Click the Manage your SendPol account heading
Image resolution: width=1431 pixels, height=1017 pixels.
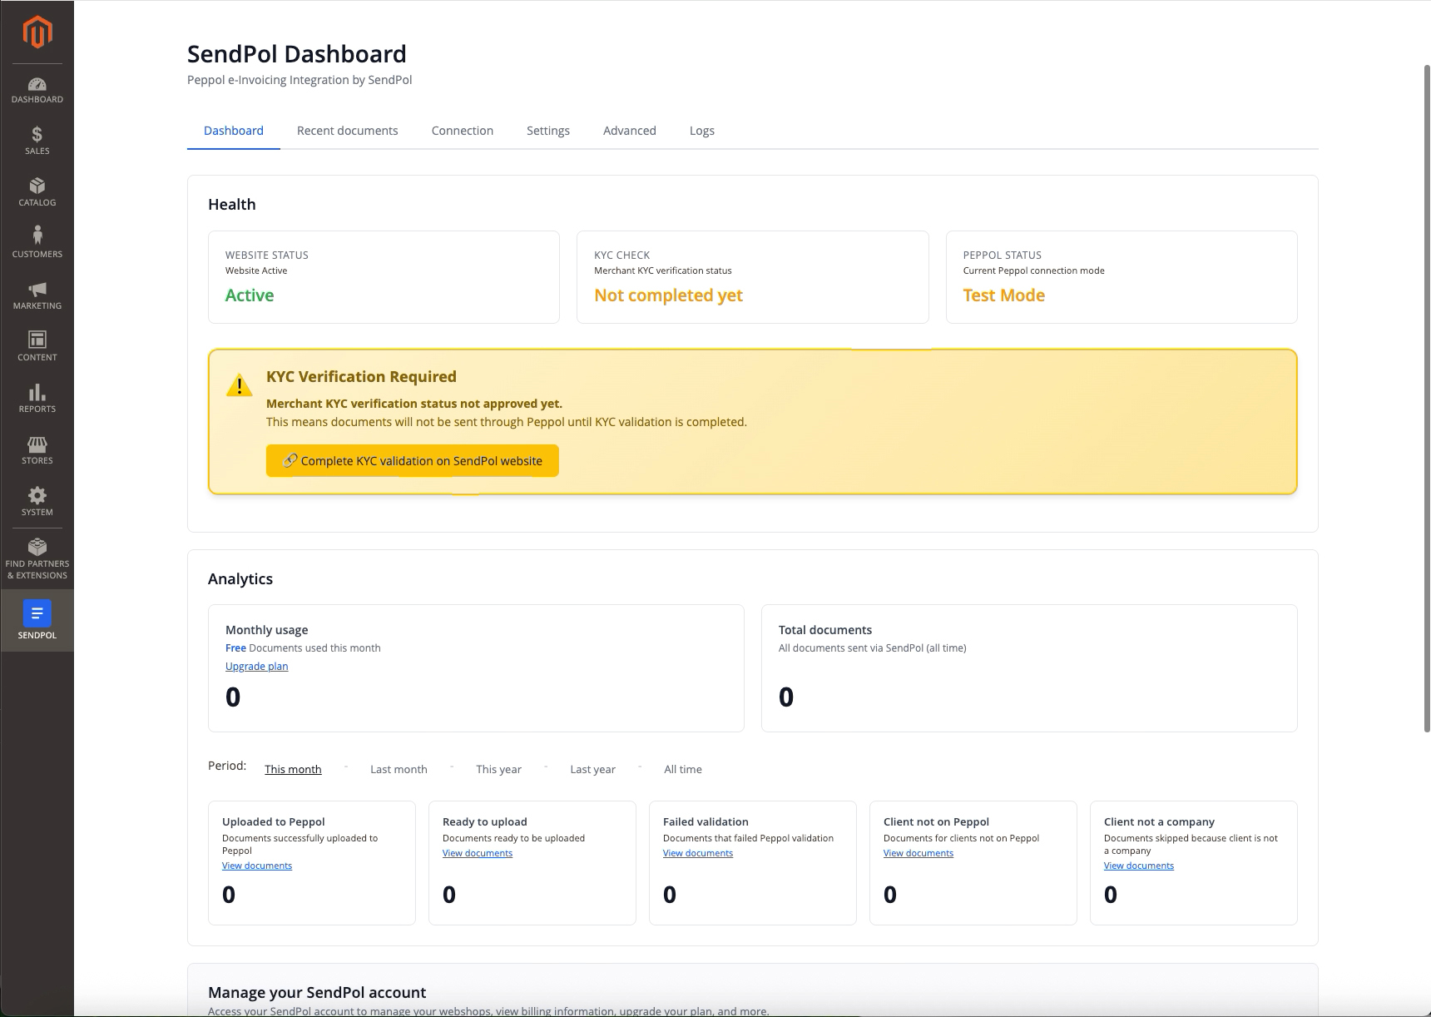pos(317,992)
